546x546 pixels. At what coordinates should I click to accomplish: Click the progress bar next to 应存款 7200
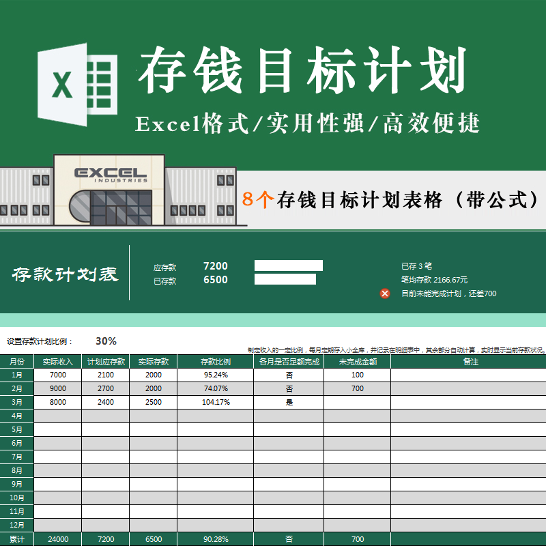pyautogui.click(x=288, y=265)
